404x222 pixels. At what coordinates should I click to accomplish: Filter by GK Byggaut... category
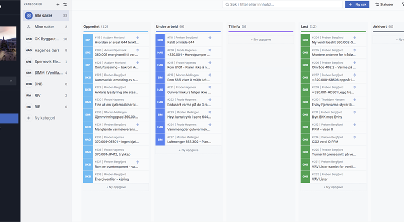click(46, 39)
